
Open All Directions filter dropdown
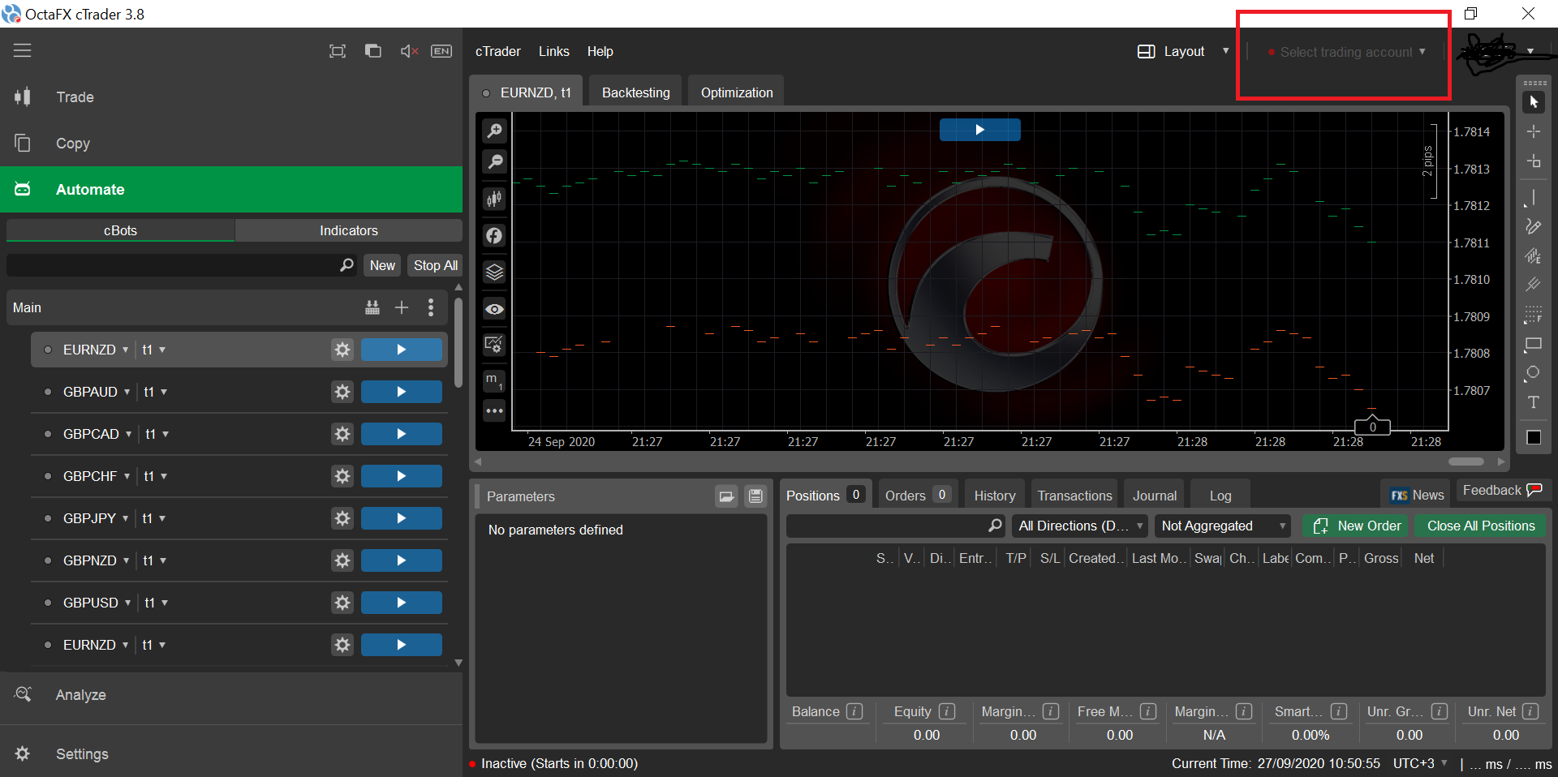coord(1080,526)
